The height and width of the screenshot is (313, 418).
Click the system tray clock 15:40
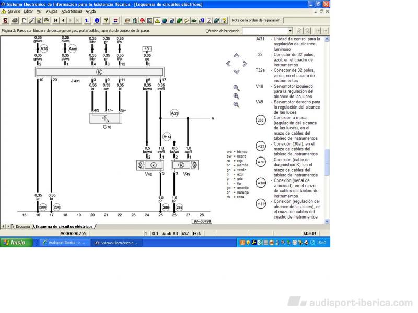(322, 243)
